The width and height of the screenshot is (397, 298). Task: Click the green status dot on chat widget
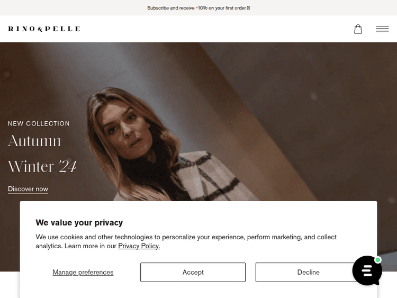tap(378, 260)
